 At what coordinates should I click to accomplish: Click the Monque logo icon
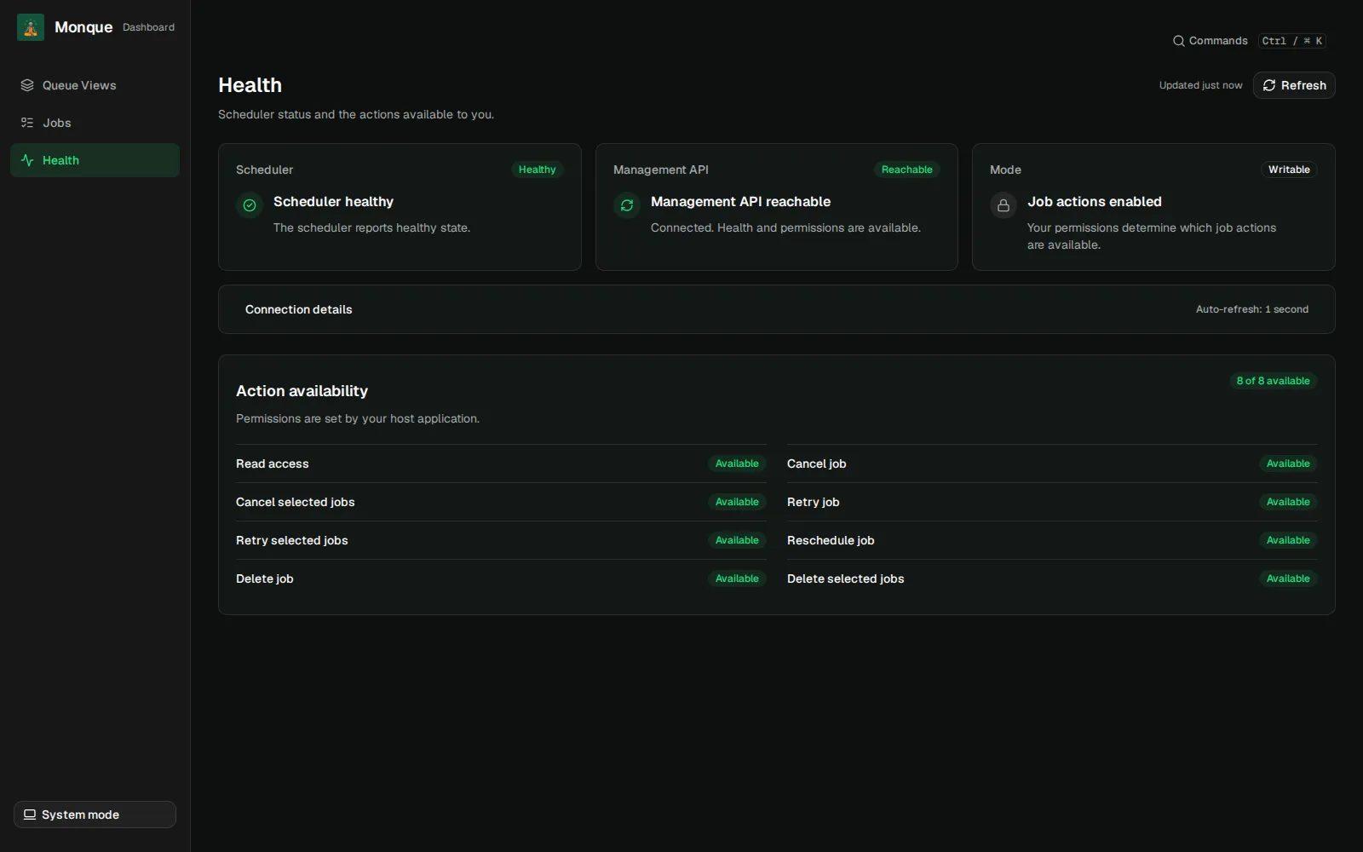31,27
